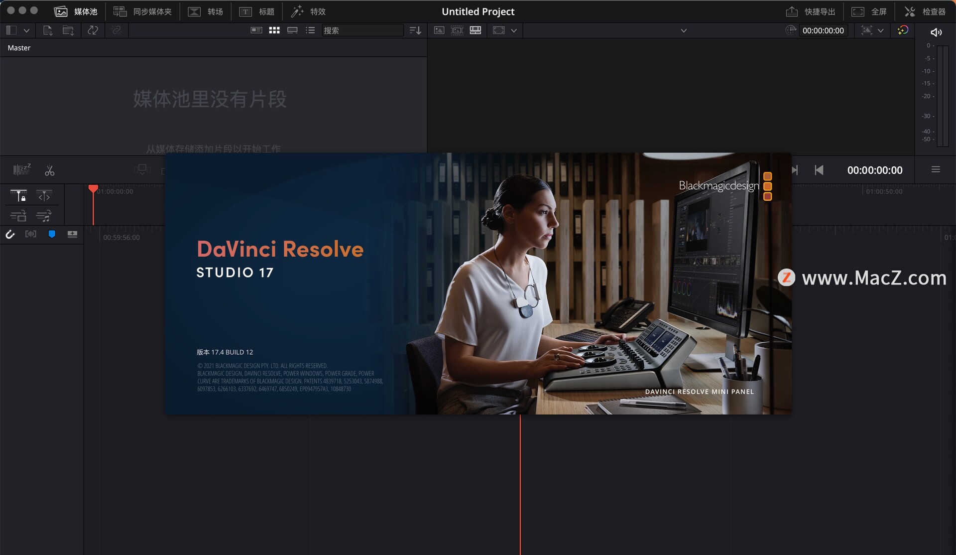Switch to metadata view icon
This screenshot has width=956, height=555.
[x=256, y=30]
